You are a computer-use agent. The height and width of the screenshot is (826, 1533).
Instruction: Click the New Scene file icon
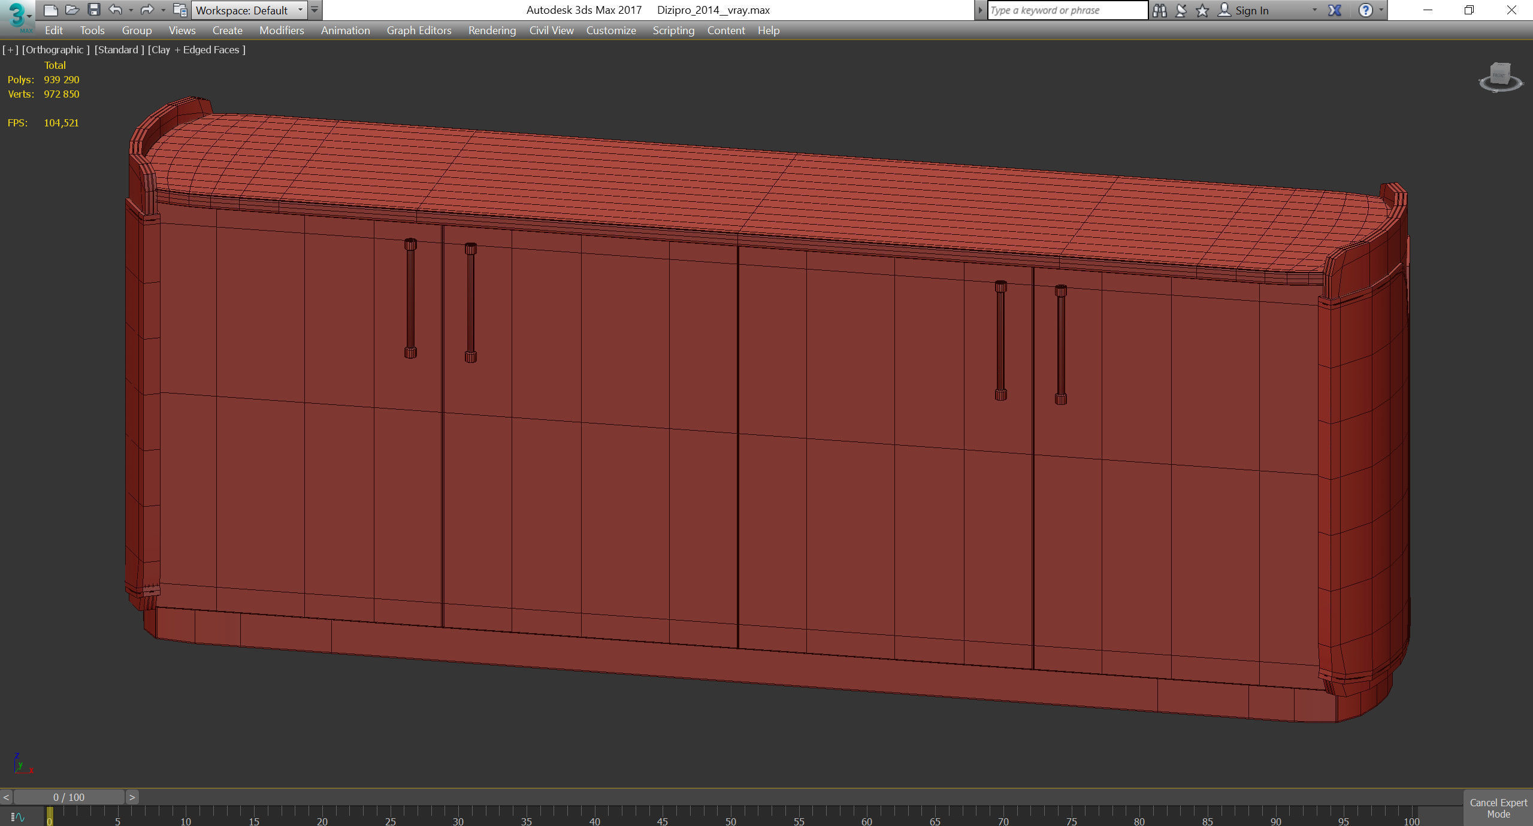click(x=51, y=10)
